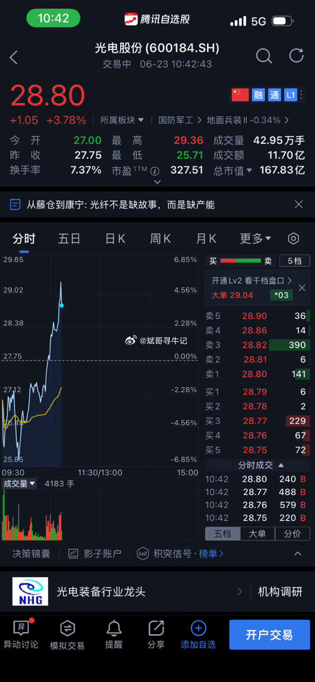Expand more quote details chevron
315x682 pixels.
coord(158,182)
